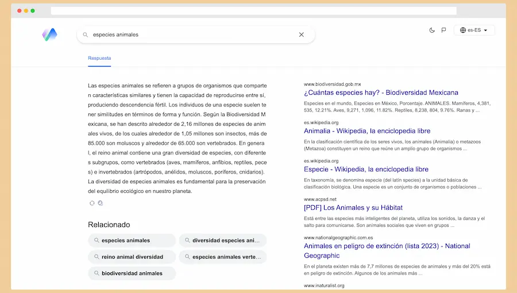Image resolution: width=517 pixels, height=293 pixels.
Task: Open the es-ES language dropdown
Action: pyautogui.click(x=474, y=30)
